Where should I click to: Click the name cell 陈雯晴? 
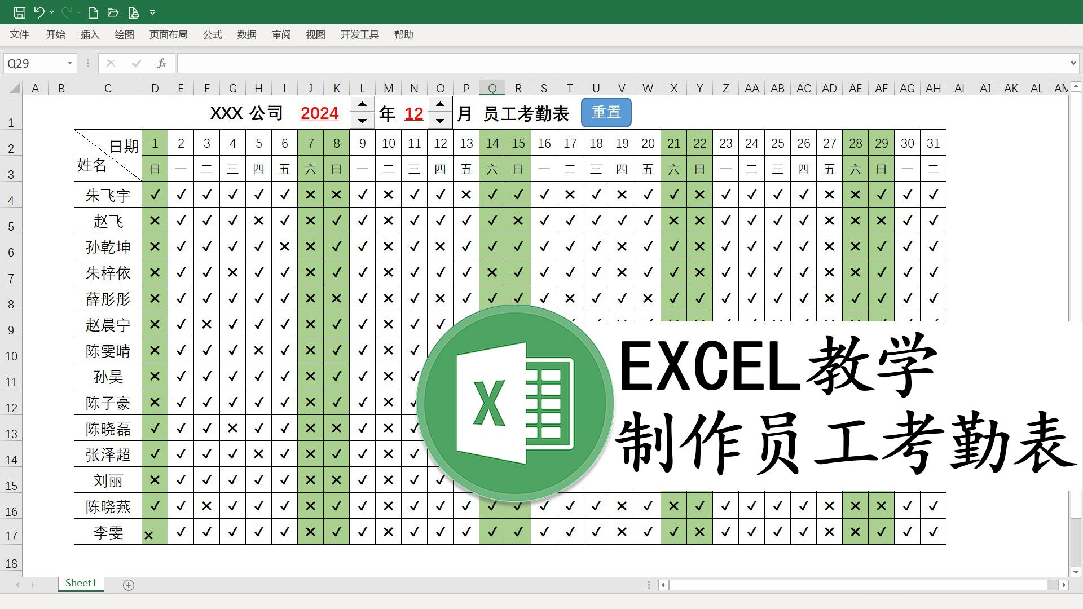[x=108, y=351]
